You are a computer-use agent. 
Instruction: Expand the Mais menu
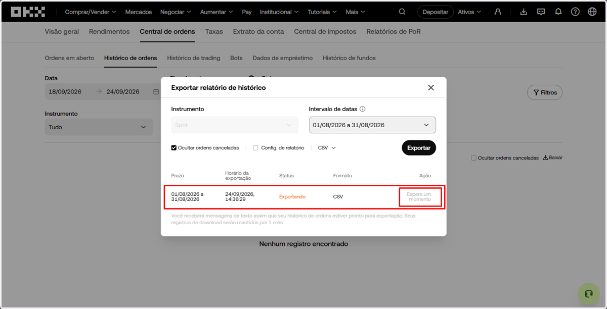[x=356, y=12]
